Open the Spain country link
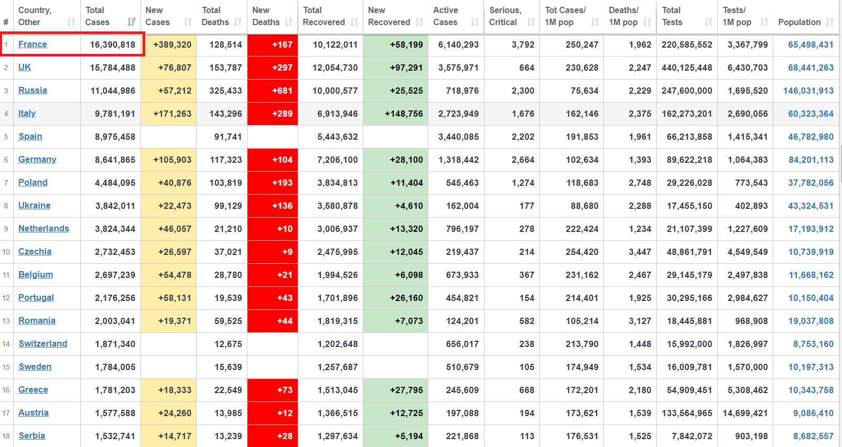Screen dimensions: 842x447 click(30, 137)
